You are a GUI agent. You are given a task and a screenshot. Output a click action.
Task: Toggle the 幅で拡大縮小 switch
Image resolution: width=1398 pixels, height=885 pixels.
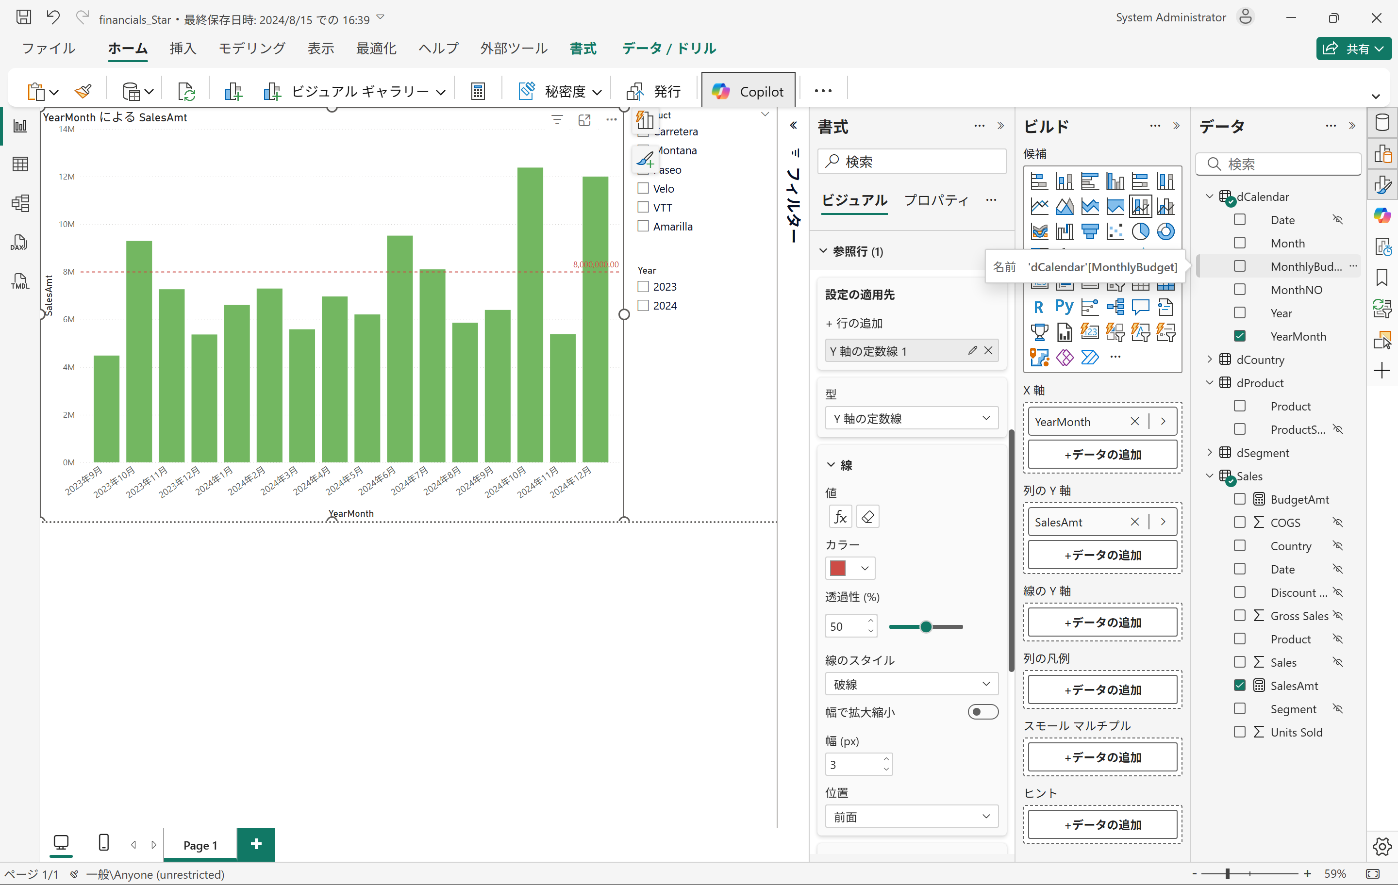(982, 711)
